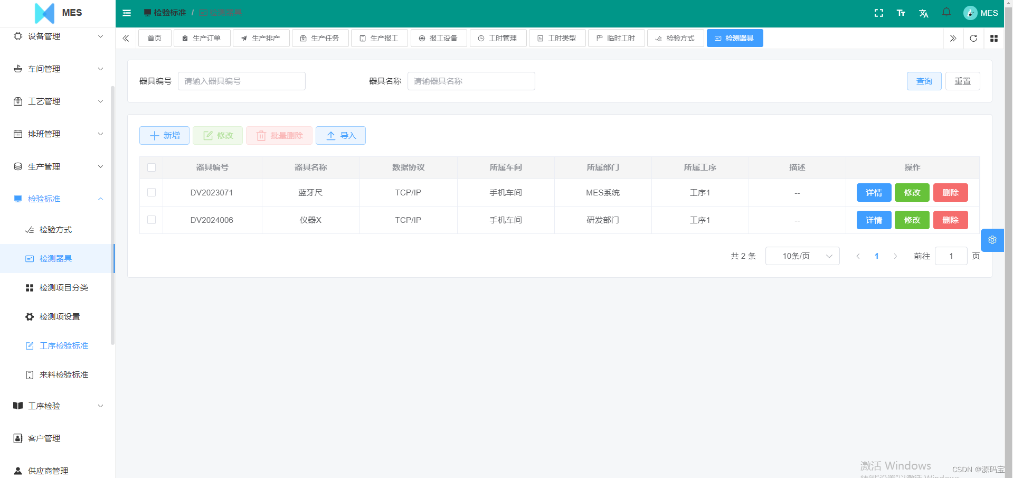
Task: Refresh the page with the reload icon
Action: point(973,38)
